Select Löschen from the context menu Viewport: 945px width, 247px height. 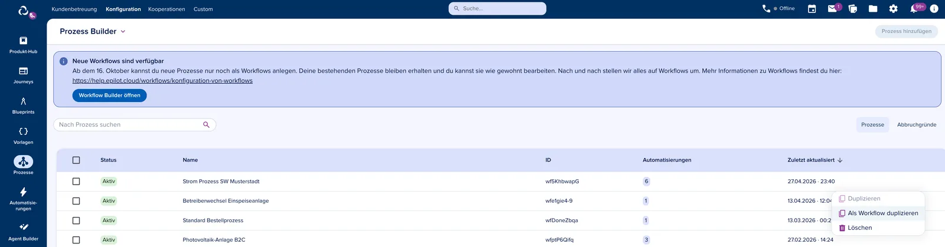click(878, 228)
